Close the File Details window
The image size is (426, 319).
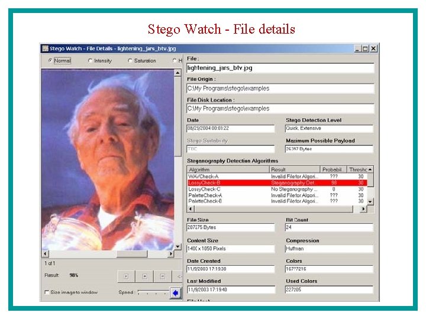pos(373,48)
